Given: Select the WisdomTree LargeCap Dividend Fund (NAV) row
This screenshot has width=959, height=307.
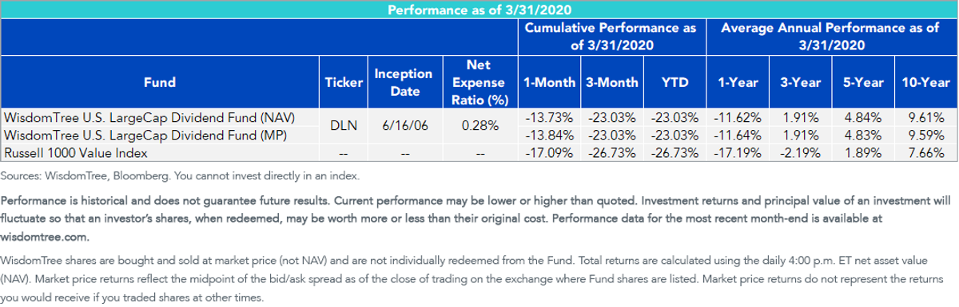Looking at the screenshot, I should [479, 118].
